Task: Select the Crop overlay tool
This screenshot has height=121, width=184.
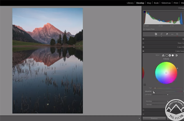Action: (162, 34)
